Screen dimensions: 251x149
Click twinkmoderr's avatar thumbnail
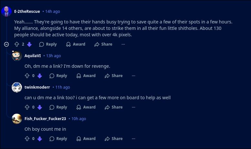point(17,87)
